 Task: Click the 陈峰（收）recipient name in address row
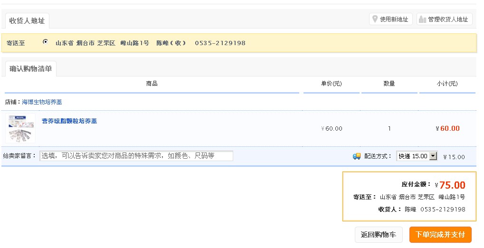click(171, 43)
